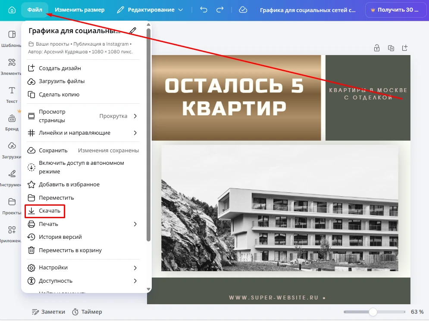Adjust the zoom slider handle
Screen dimensions: 429x321
[x=373, y=312]
